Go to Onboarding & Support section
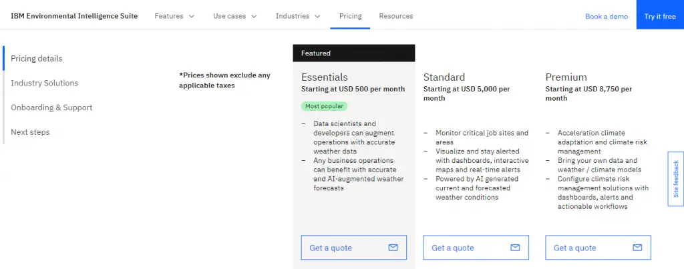Image resolution: width=684 pixels, height=269 pixels. tap(51, 107)
